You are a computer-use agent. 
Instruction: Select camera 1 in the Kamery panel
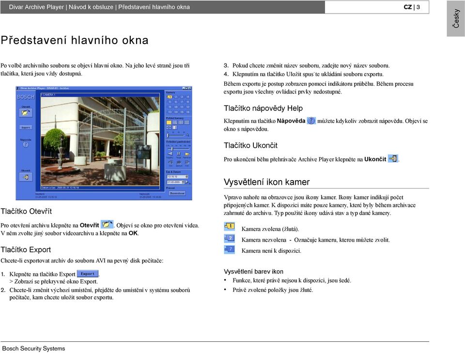pos(170,97)
